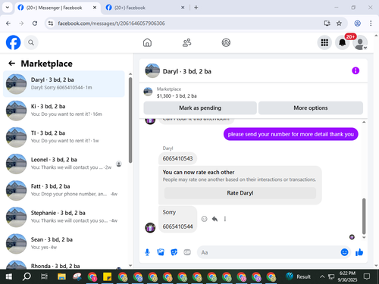Open the Facebook search magnifier
The height and width of the screenshot is (284, 379).
pyautogui.click(x=31, y=42)
